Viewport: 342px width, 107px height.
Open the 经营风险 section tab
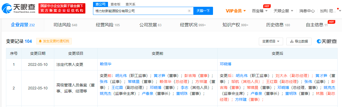108,25
